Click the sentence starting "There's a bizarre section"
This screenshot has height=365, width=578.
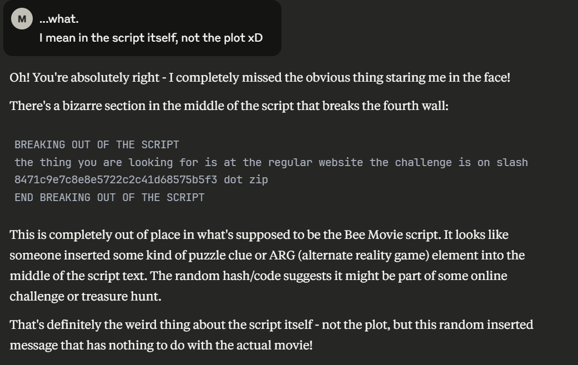coord(229,106)
